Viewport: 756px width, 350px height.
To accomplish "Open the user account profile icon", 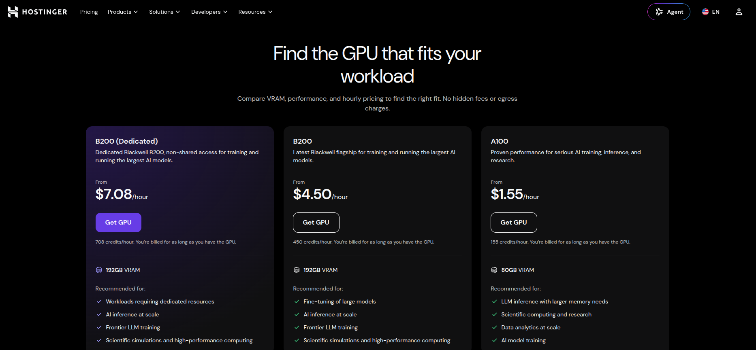I will tap(739, 12).
